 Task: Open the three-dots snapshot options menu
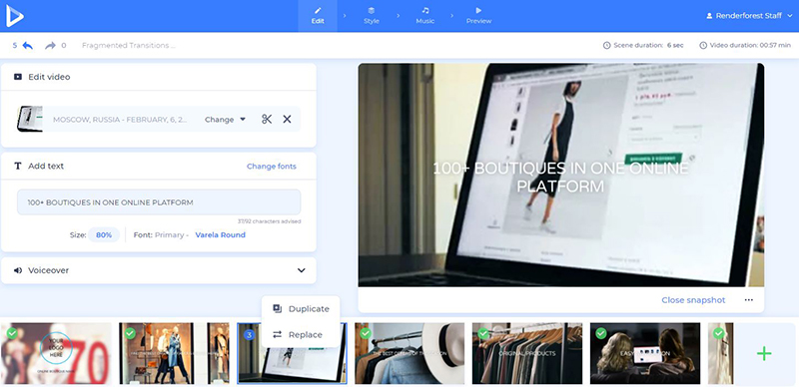(x=748, y=300)
